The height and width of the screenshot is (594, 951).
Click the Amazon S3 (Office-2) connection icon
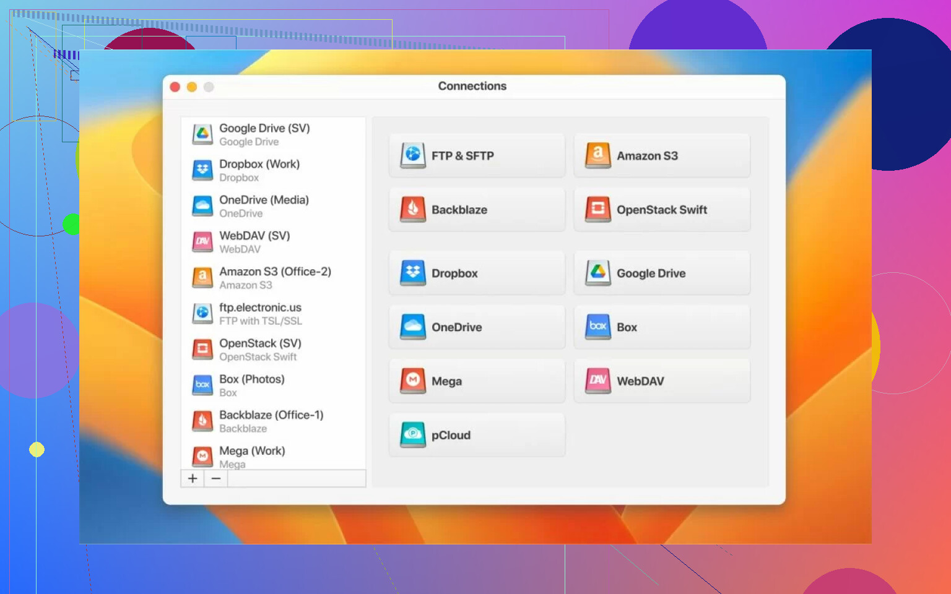pyautogui.click(x=202, y=278)
